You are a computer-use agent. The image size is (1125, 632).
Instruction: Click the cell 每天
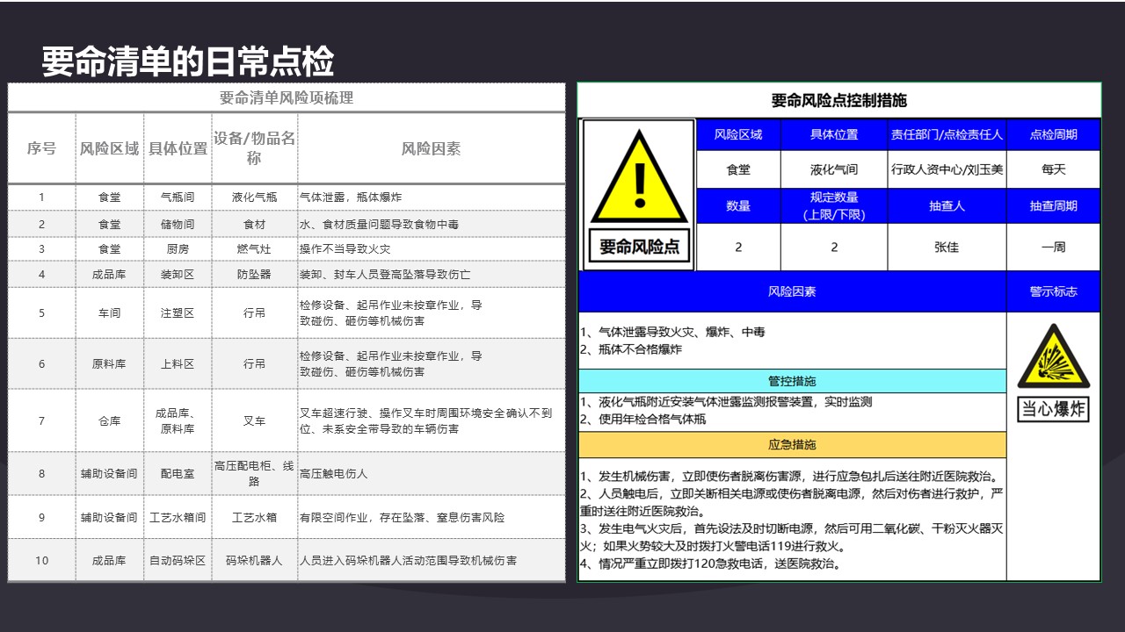click(1053, 169)
